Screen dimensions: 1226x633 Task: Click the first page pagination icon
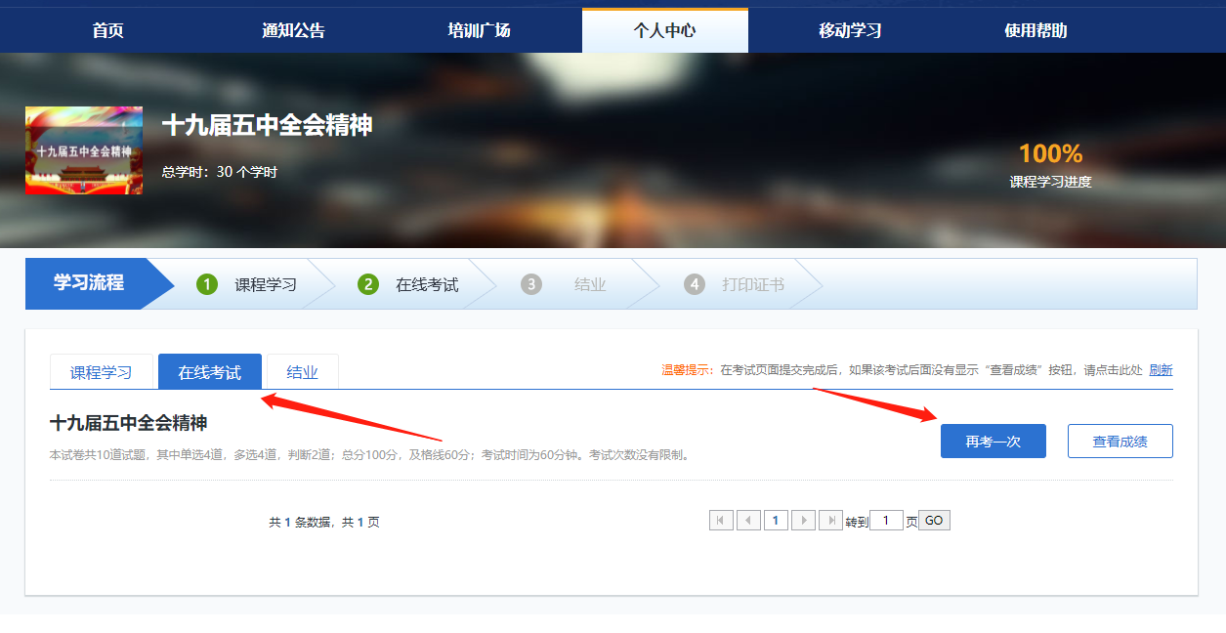721,521
